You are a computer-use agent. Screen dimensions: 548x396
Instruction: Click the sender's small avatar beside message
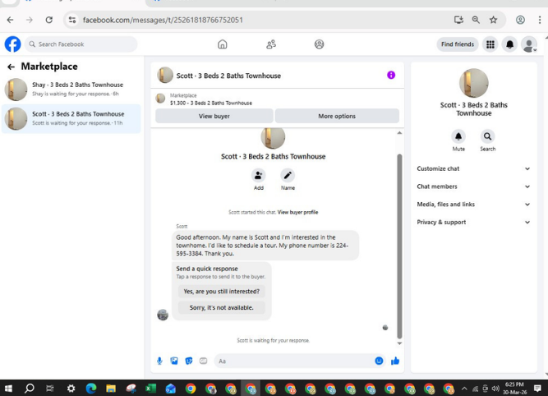tap(163, 315)
